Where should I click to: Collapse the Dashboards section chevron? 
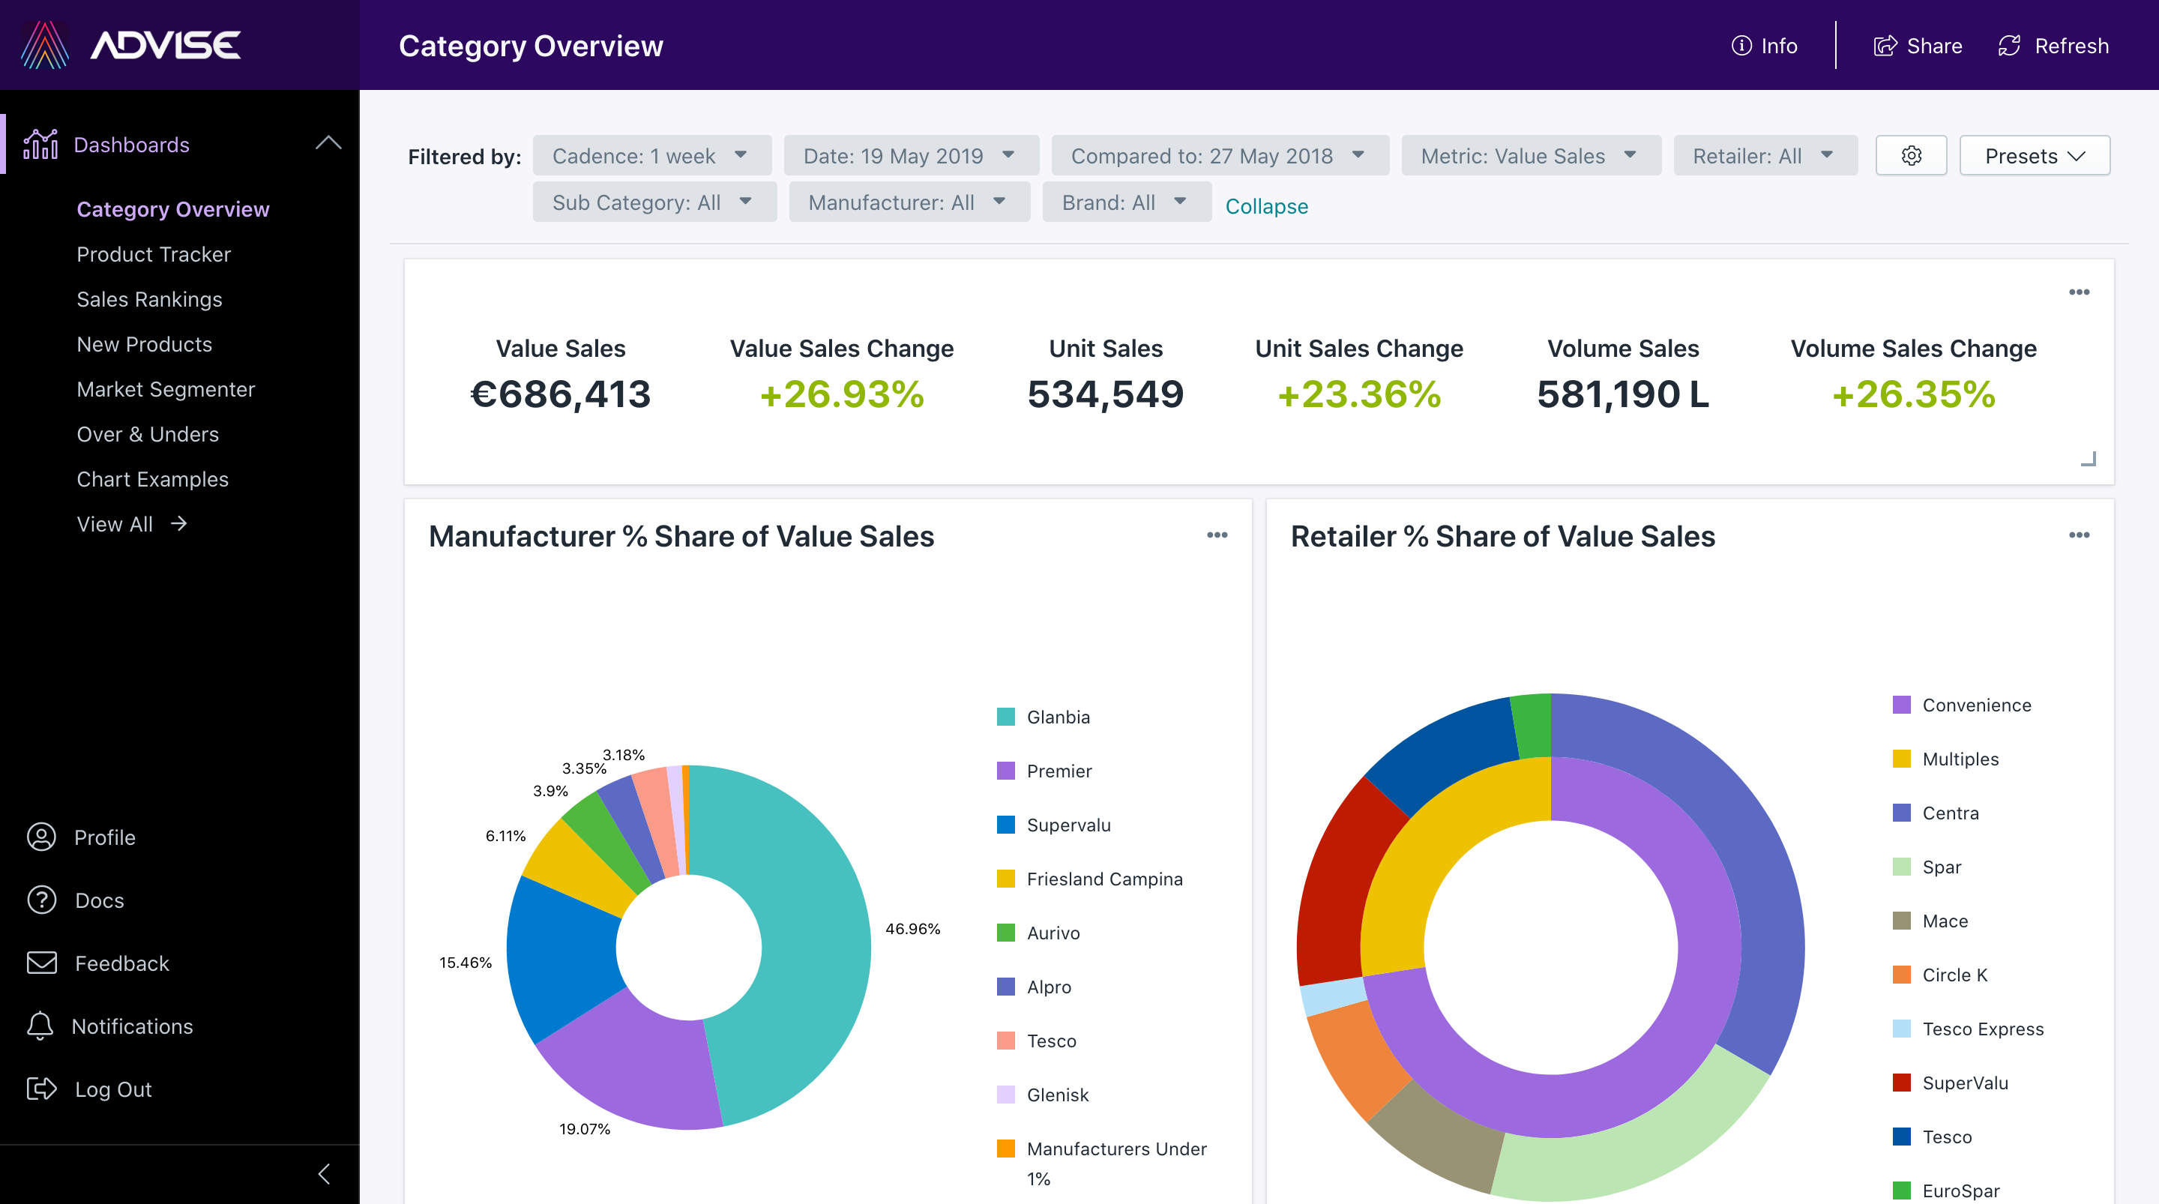click(328, 143)
